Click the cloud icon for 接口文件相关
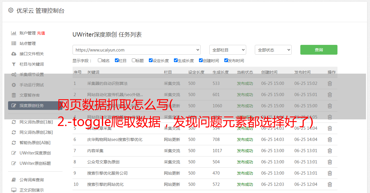 14,54
